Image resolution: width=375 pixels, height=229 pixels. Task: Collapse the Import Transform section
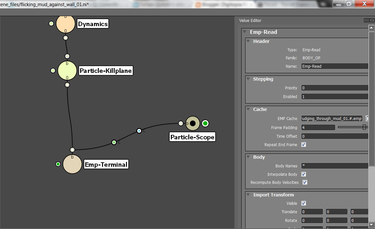(248, 194)
